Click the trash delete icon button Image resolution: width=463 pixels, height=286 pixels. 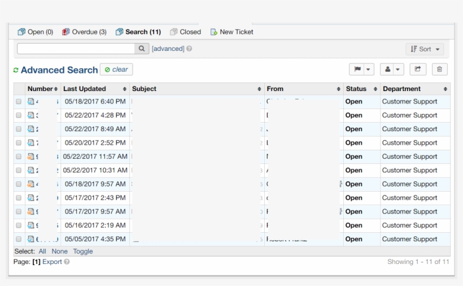[x=440, y=69]
